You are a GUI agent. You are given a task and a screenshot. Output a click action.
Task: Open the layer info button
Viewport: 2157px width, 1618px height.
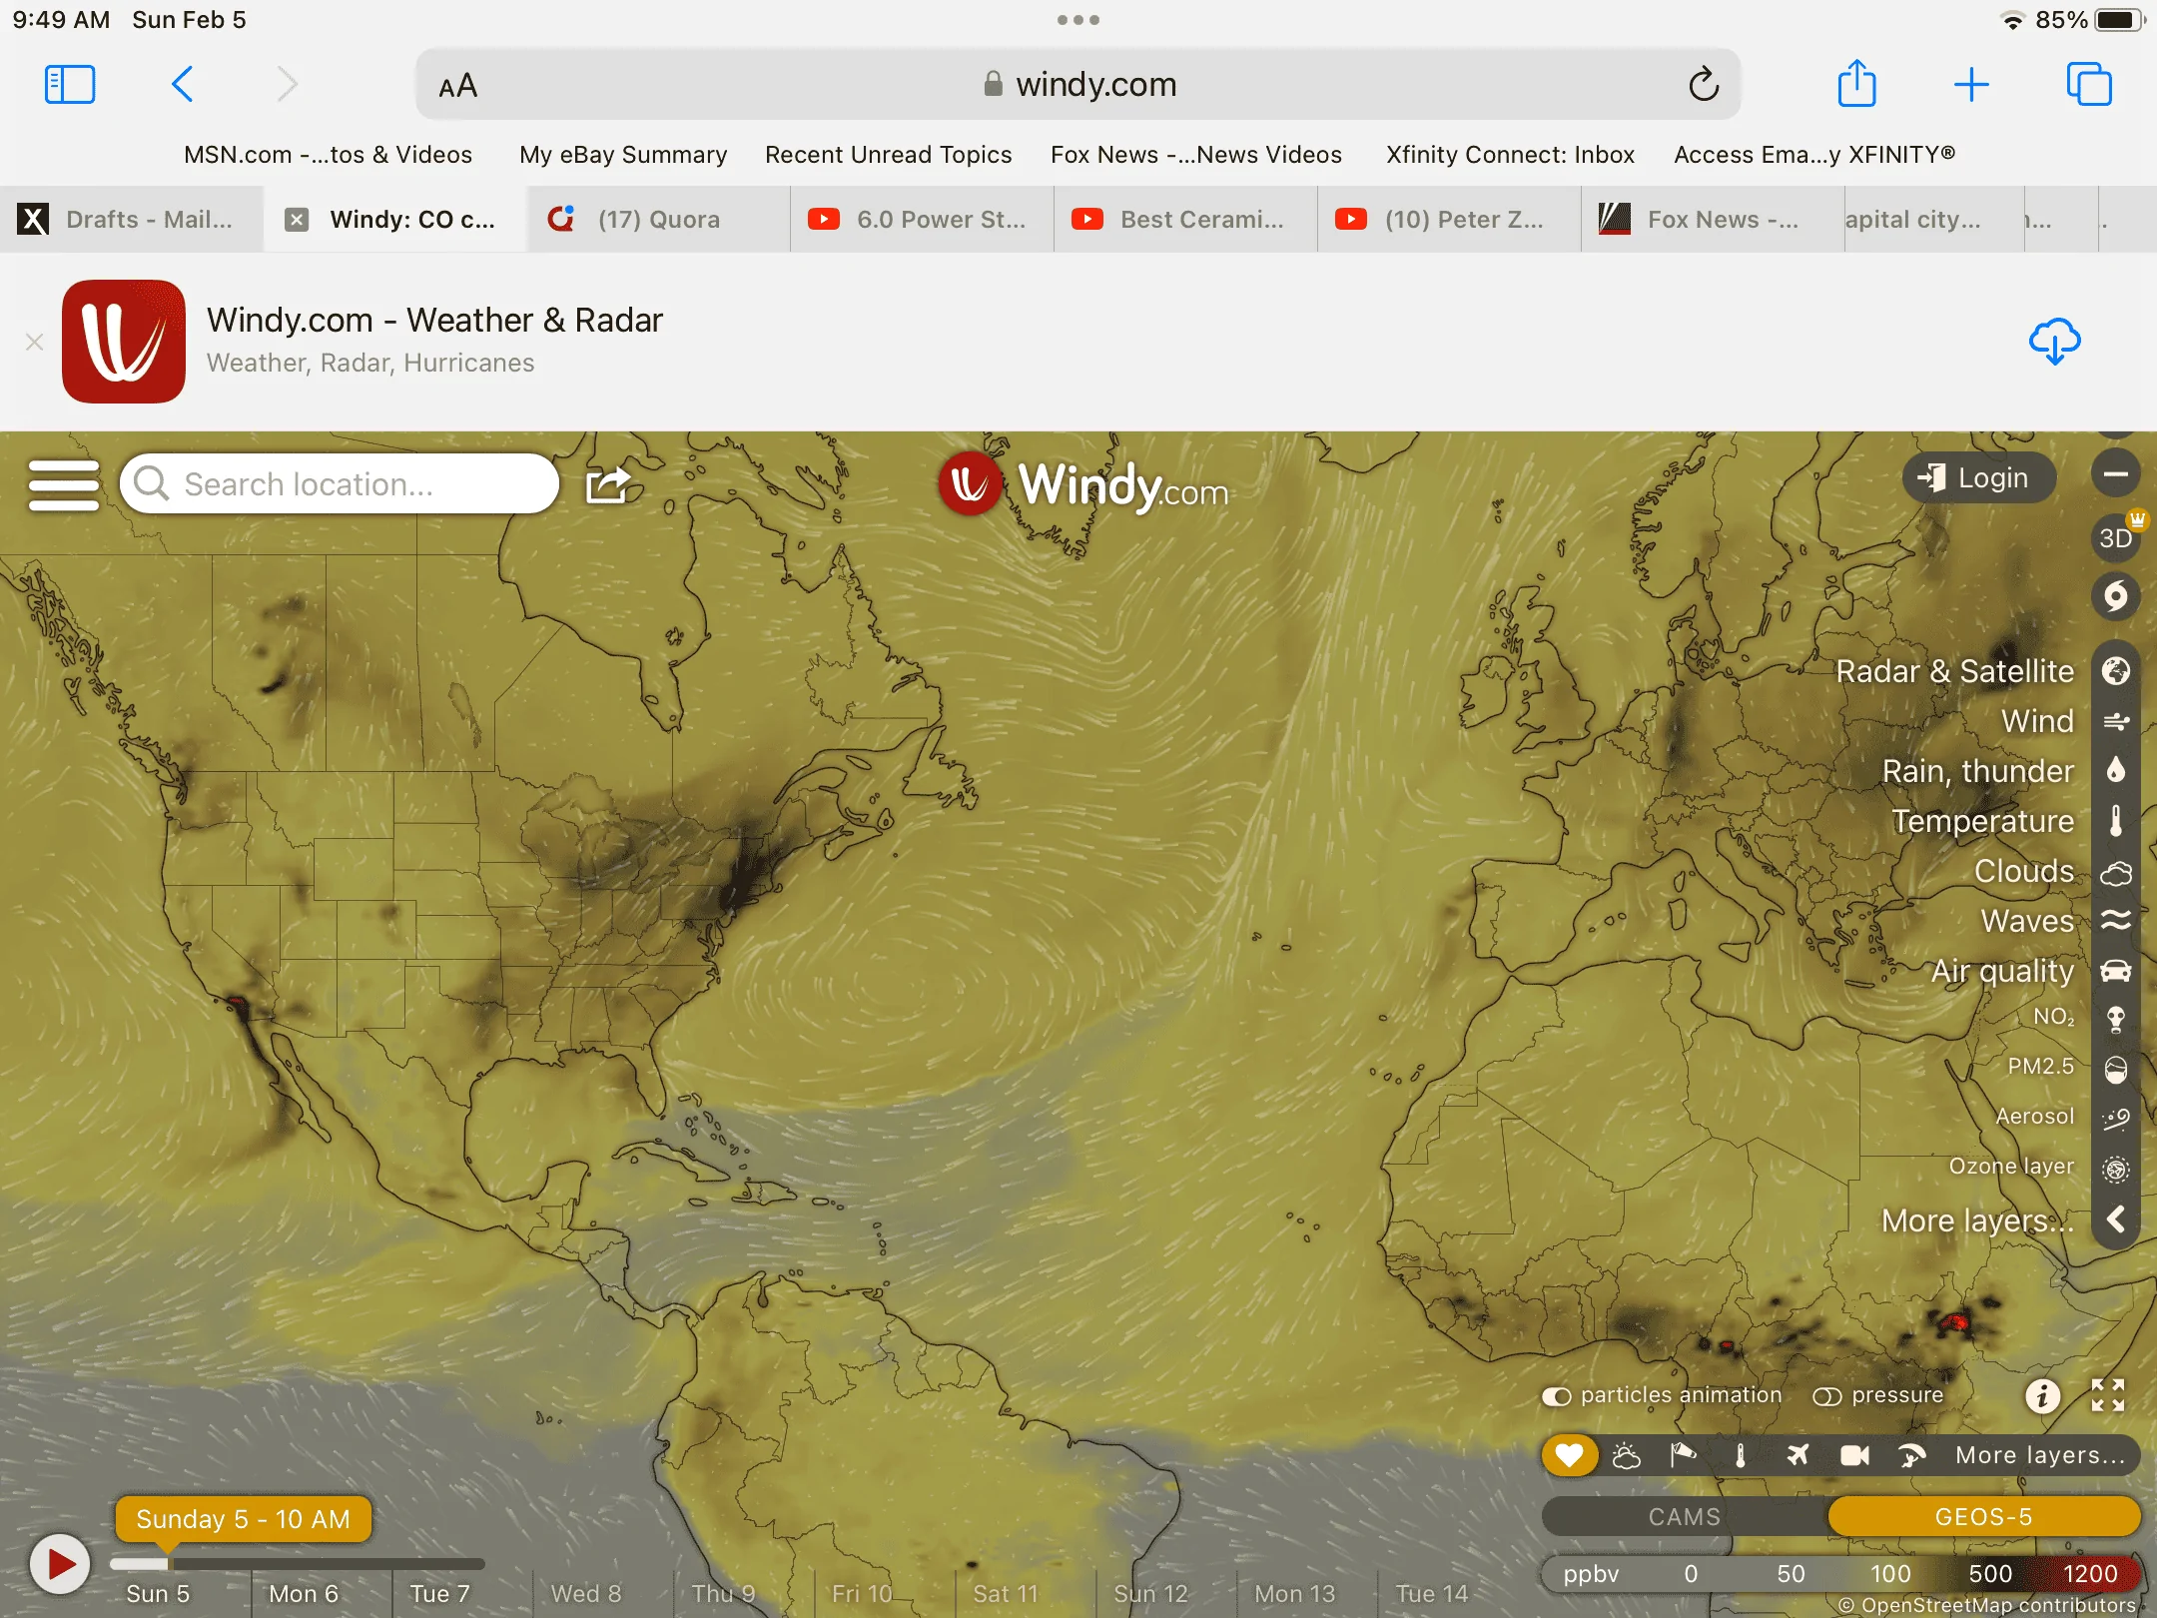click(x=2042, y=1395)
